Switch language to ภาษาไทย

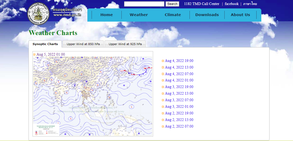click(x=250, y=4)
